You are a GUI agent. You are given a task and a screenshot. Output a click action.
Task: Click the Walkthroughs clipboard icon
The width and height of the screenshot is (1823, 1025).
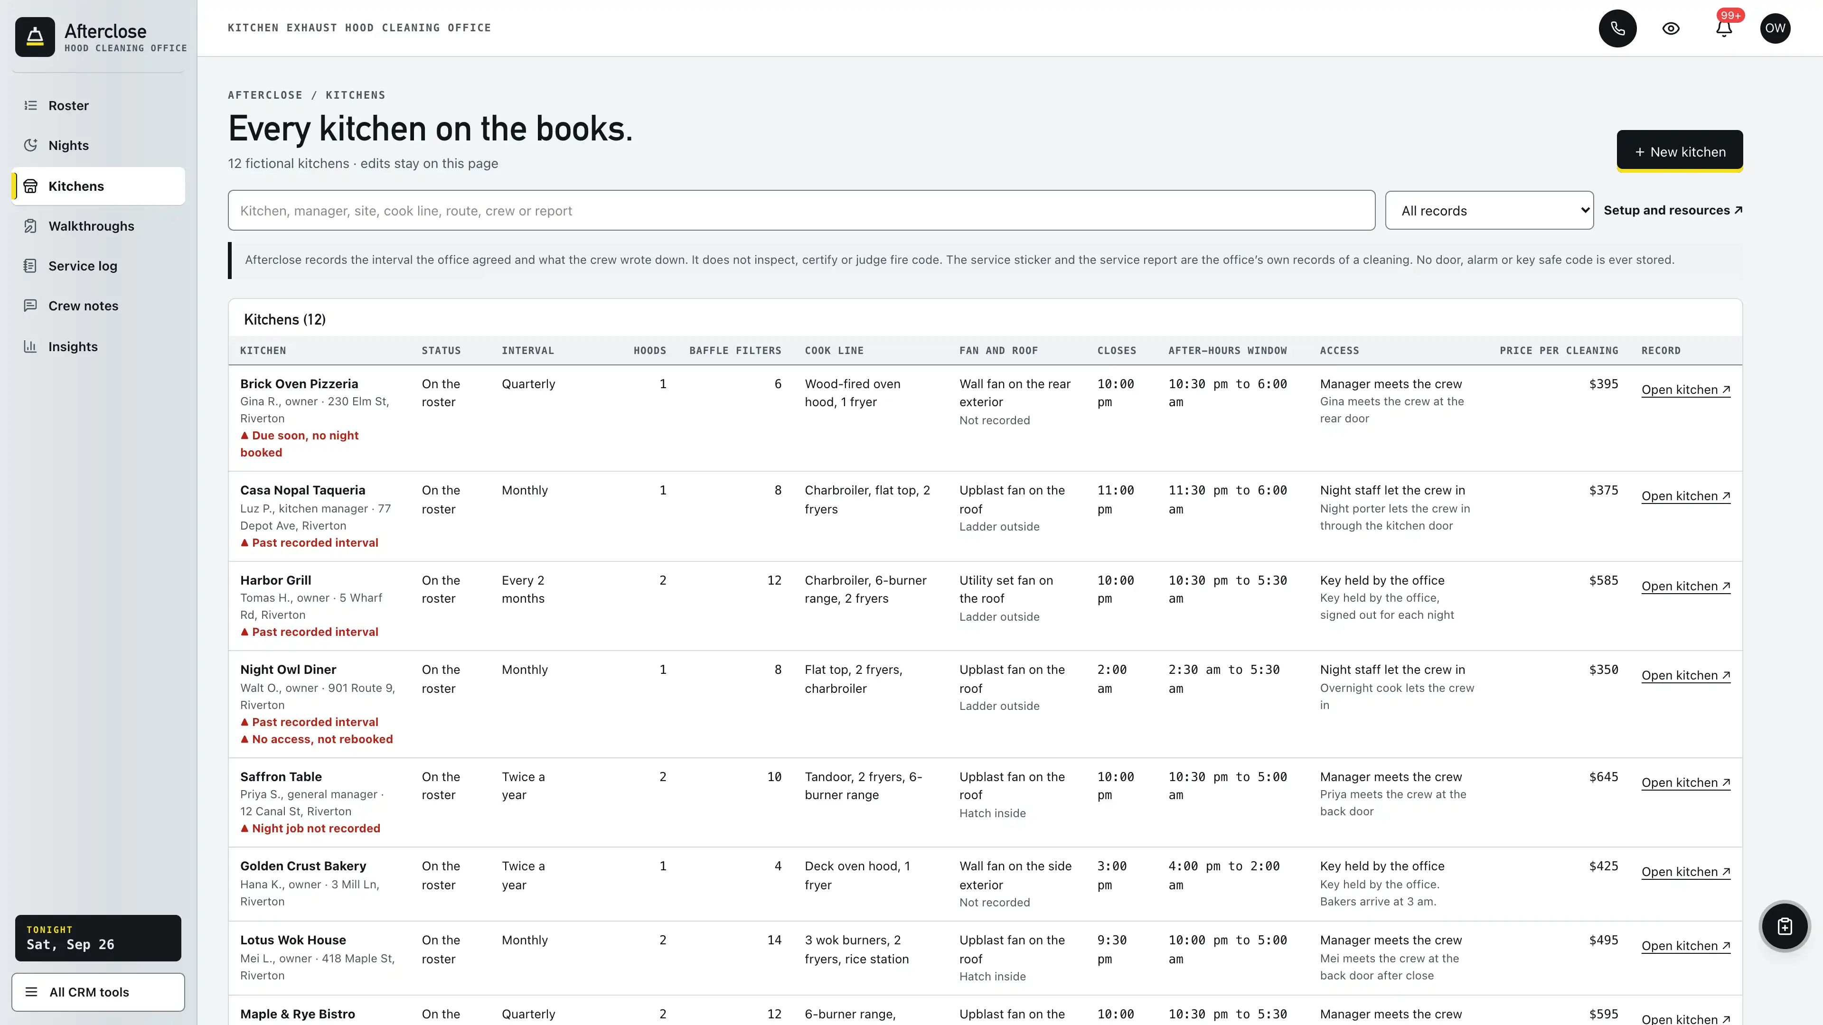click(x=30, y=226)
